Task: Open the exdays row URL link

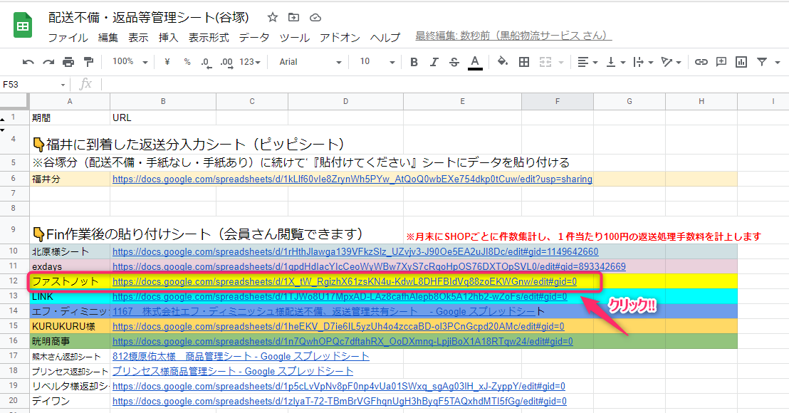Action: 369,266
